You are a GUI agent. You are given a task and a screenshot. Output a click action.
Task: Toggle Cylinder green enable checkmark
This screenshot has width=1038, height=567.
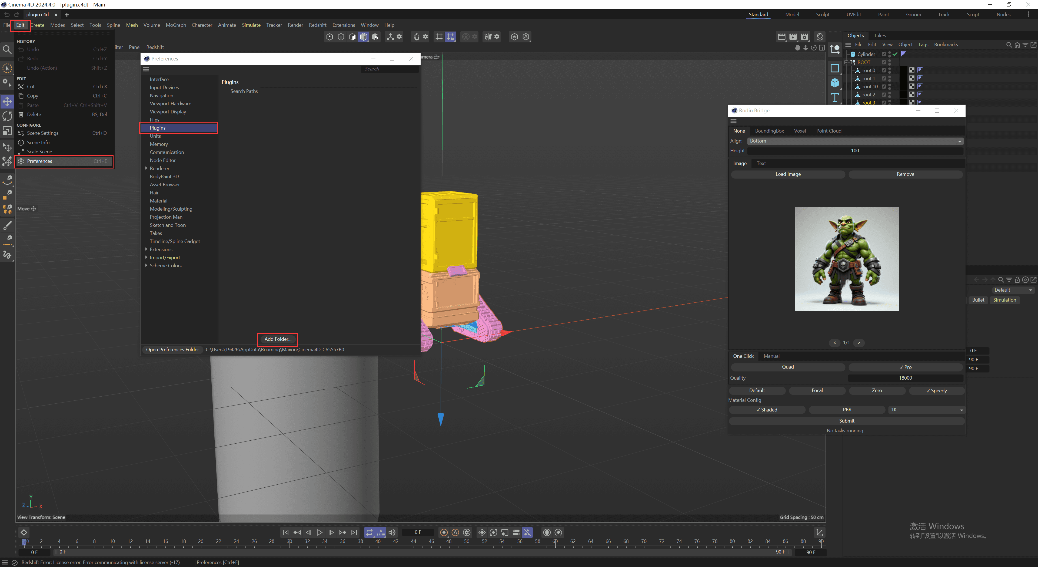pos(895,54)
